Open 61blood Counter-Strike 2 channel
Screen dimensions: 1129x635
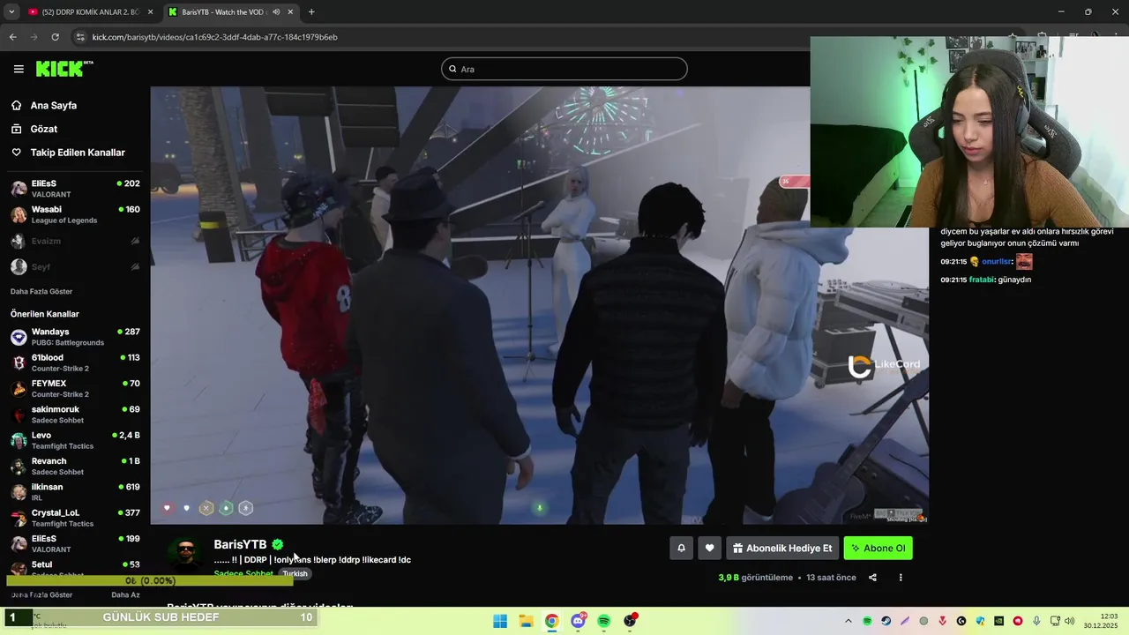(x=75, y=362)
